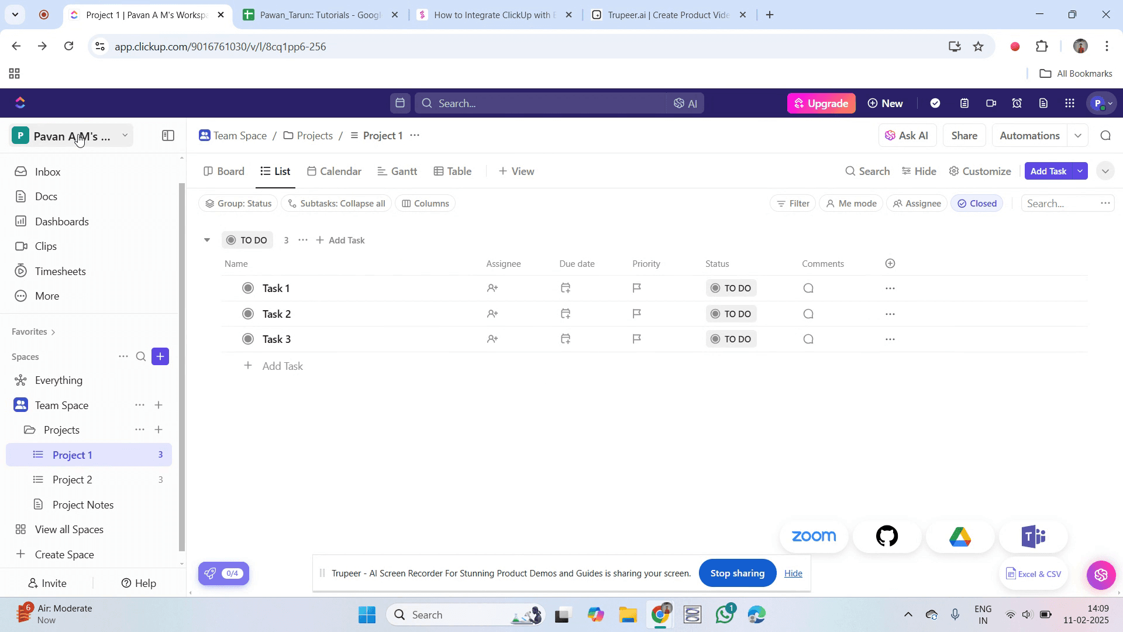Assign a user to Task 1
Screen dimensions: 1123x632
click(x=492, y=288)
